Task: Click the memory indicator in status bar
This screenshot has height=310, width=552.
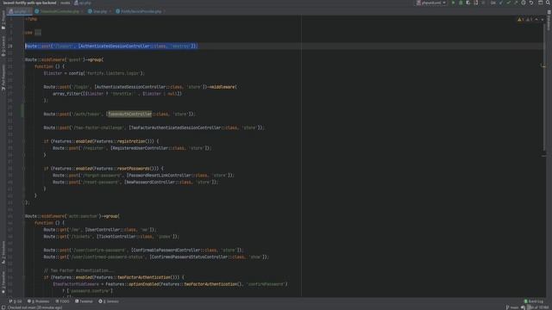Action: click(x=539, y=307)
